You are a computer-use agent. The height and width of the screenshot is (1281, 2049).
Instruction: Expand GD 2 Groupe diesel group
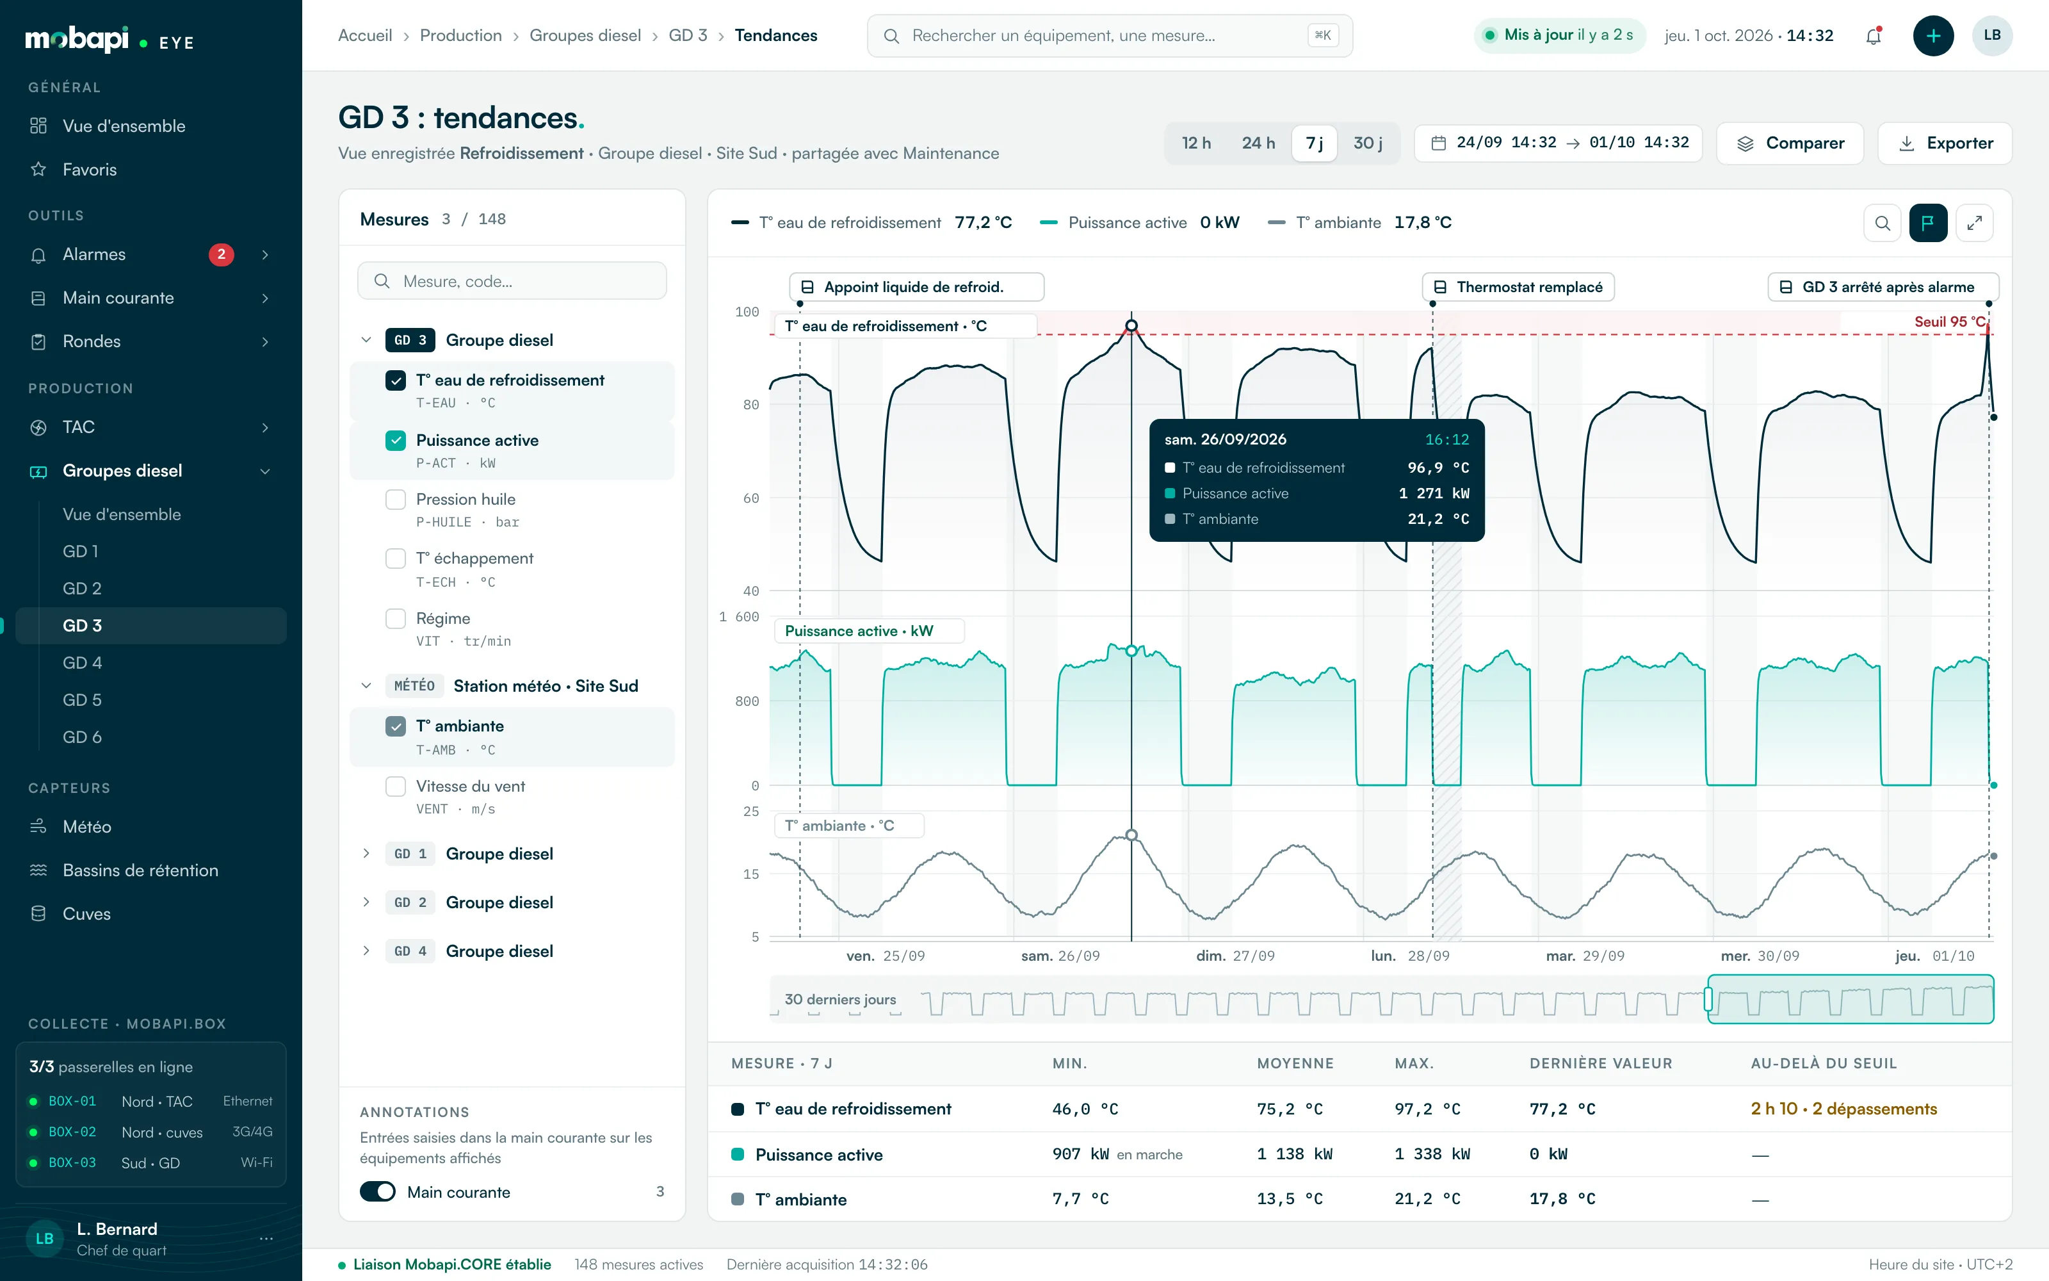[x=366, y=902]
